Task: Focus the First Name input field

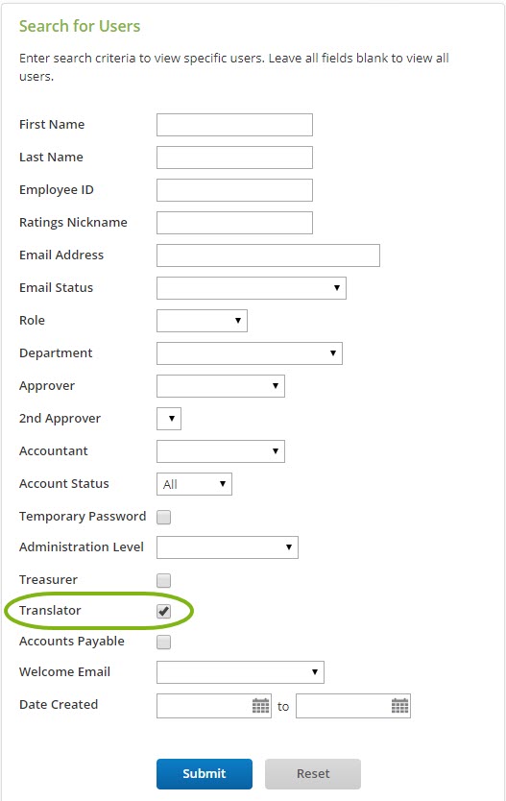Action: point(234,125)
